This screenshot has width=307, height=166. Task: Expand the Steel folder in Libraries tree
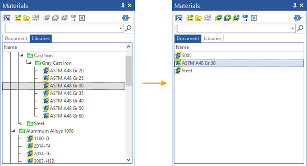pos(21,123)
